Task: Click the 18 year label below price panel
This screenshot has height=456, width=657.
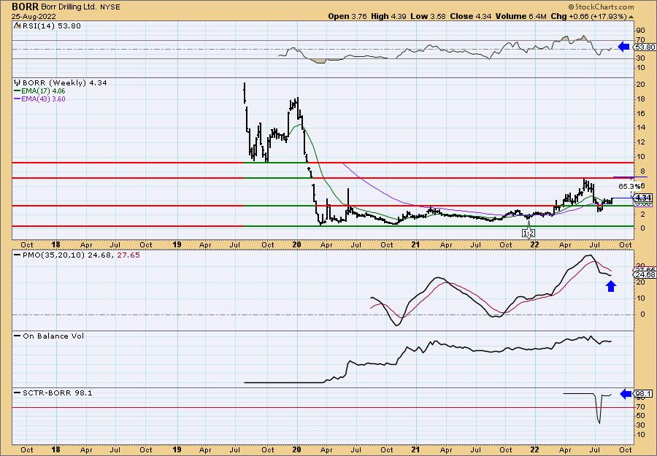Action: click(x=55, y=244)
